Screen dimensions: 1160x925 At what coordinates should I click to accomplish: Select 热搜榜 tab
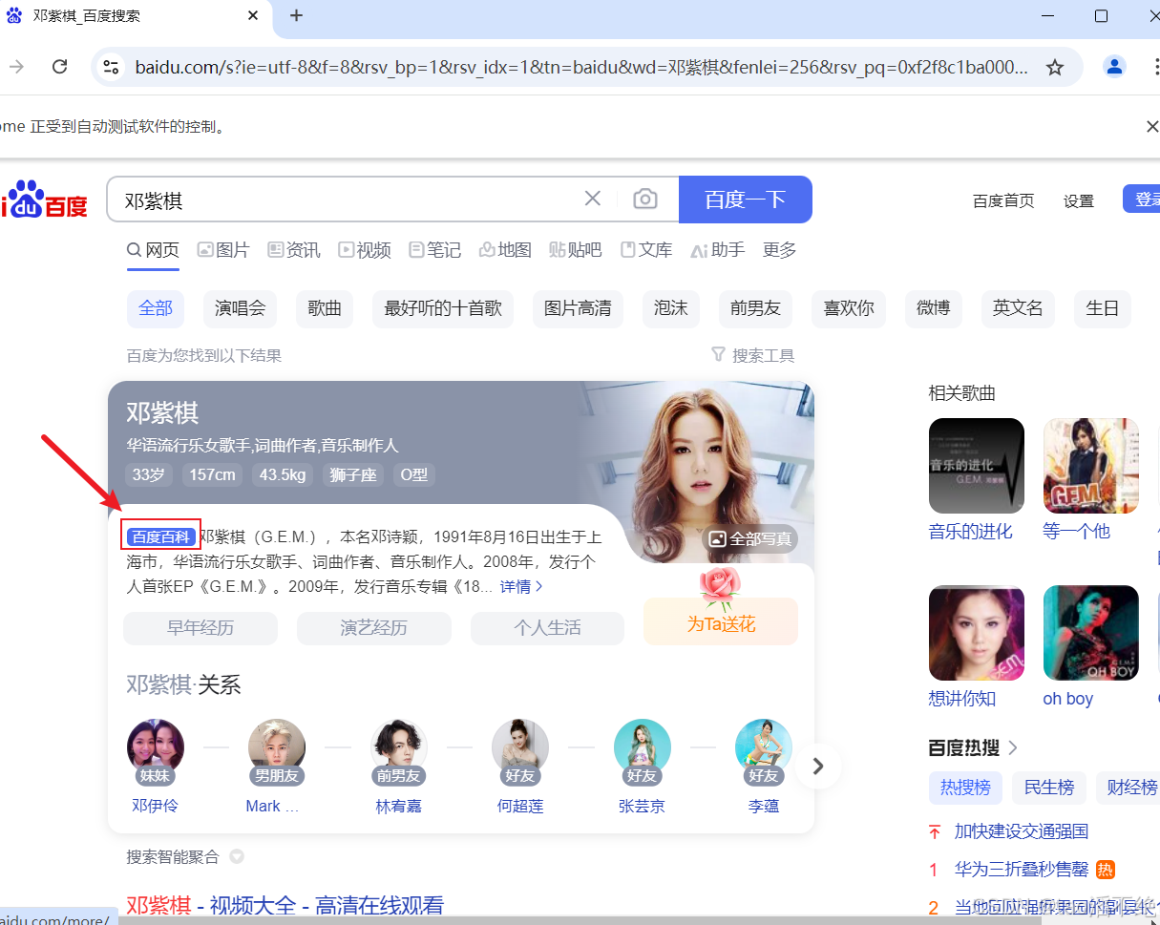(965, 788)
